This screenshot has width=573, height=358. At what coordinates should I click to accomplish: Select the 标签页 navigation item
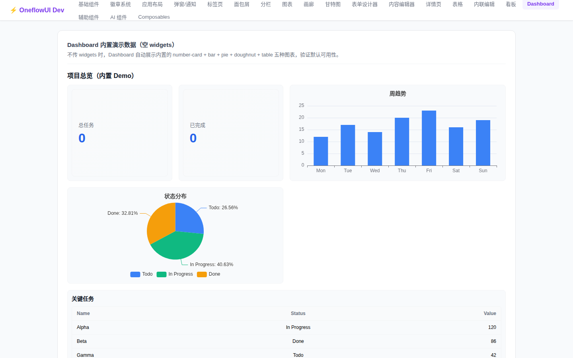coord(215,4)
